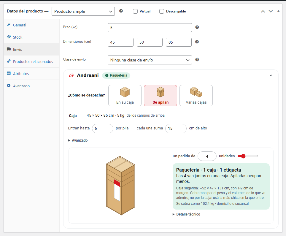The width and height of the screenshot is (286, 236).
Task: Open the Avanzado sidebar tab
Action: [x=31, y=86]
